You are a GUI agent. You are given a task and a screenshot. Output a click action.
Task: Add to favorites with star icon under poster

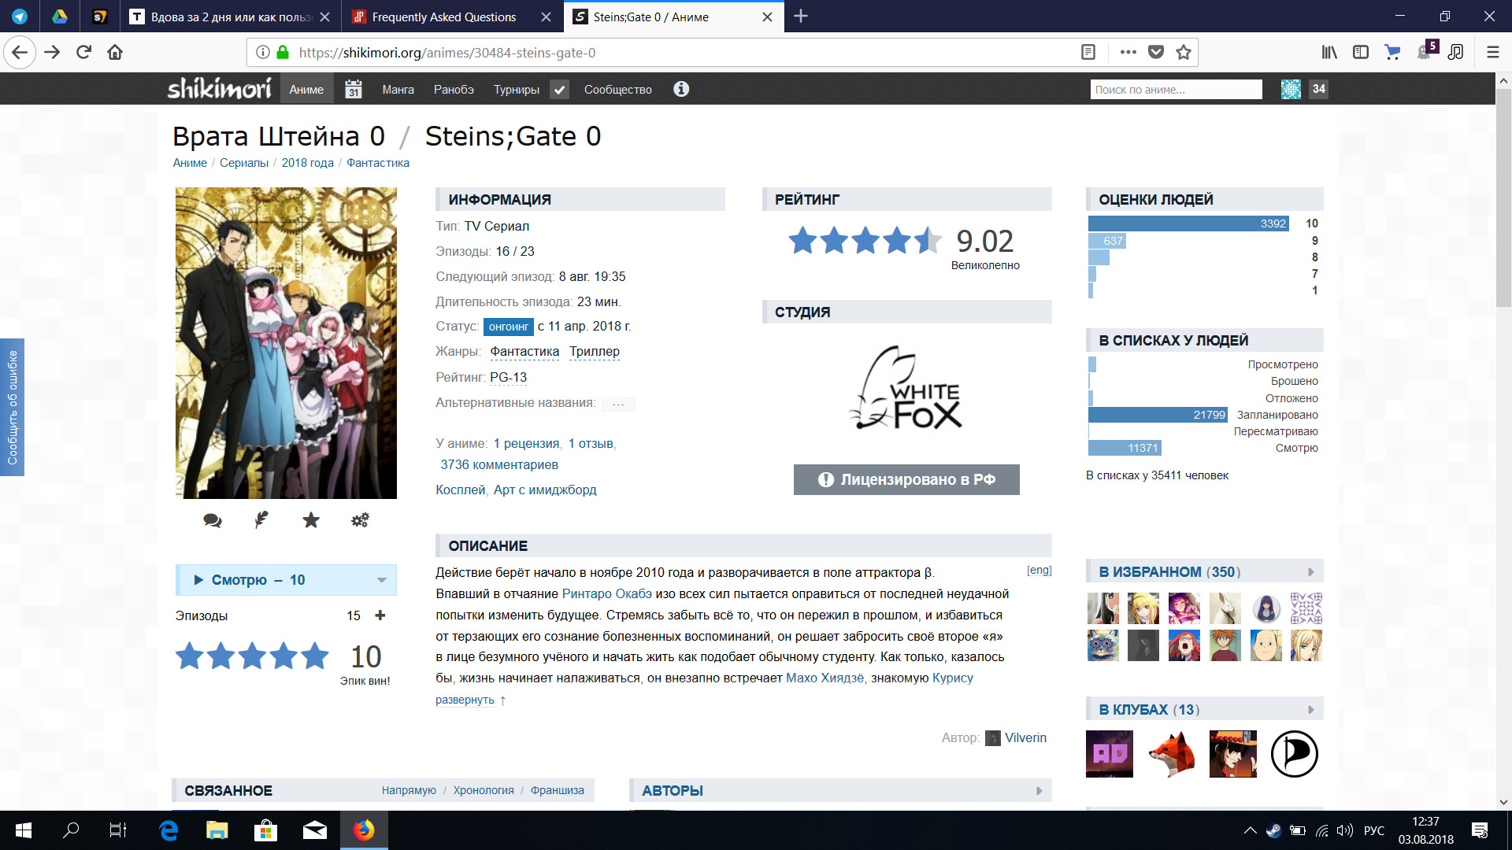[x=311, y=519]
